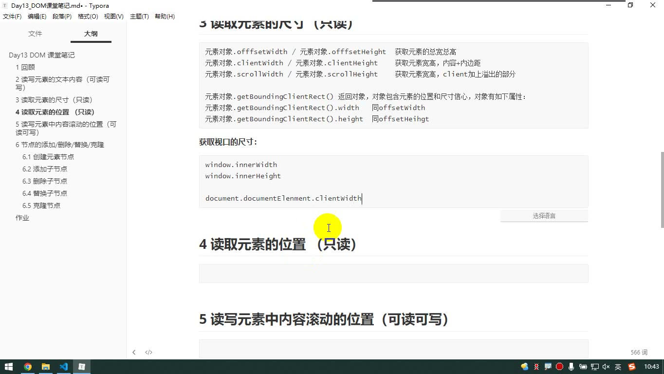
Task: Go to outline item Day13 DOM 课堂笔记
Action: pyautogui.click(x=42, y=55)
